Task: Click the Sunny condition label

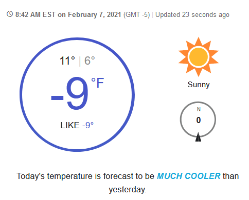Action: [199, 85]
